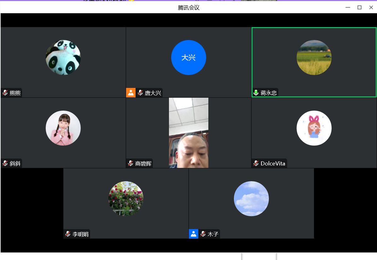The height and width of the screenshot is (260, 377).
Task: Click the muted microphone icon beside DolceVita
Action: [x=256, y=163]
